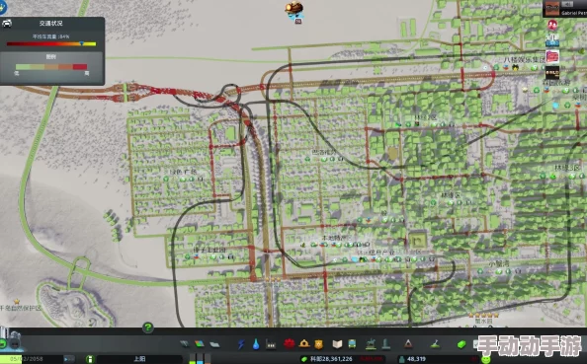Screen dimensions: 587x364
Task: Open the Landscaping tool menu
Action: (435, 344)
